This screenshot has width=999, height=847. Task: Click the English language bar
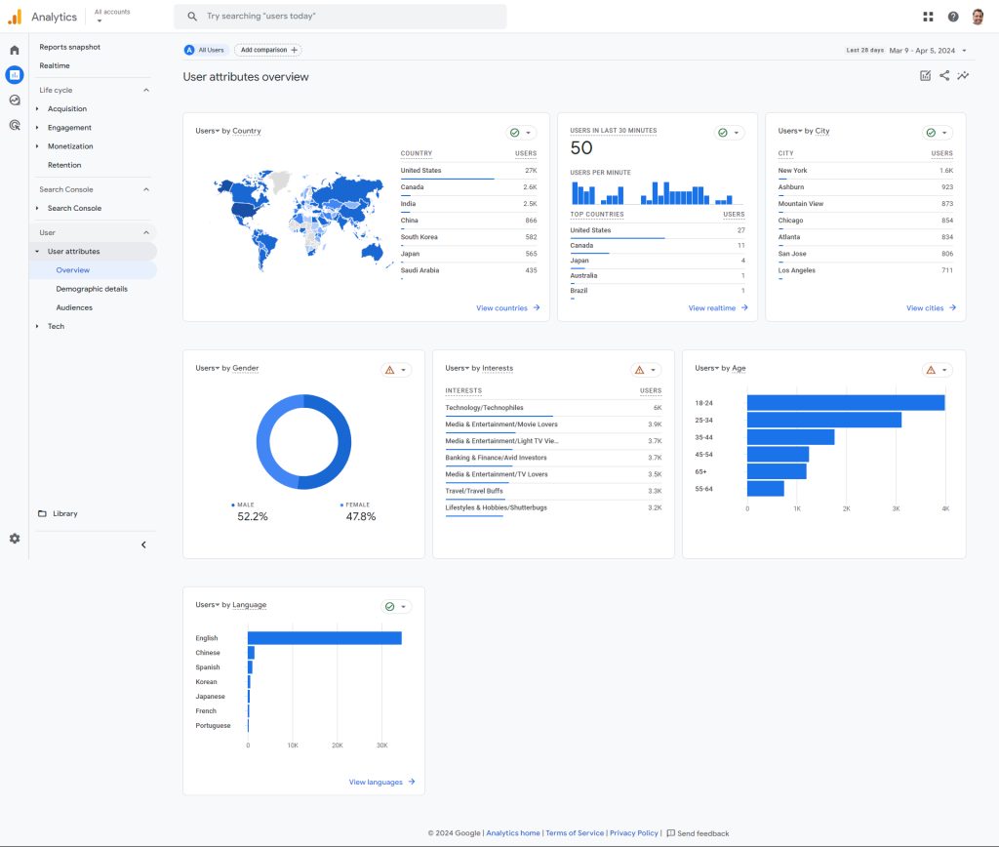click(324, 638)
